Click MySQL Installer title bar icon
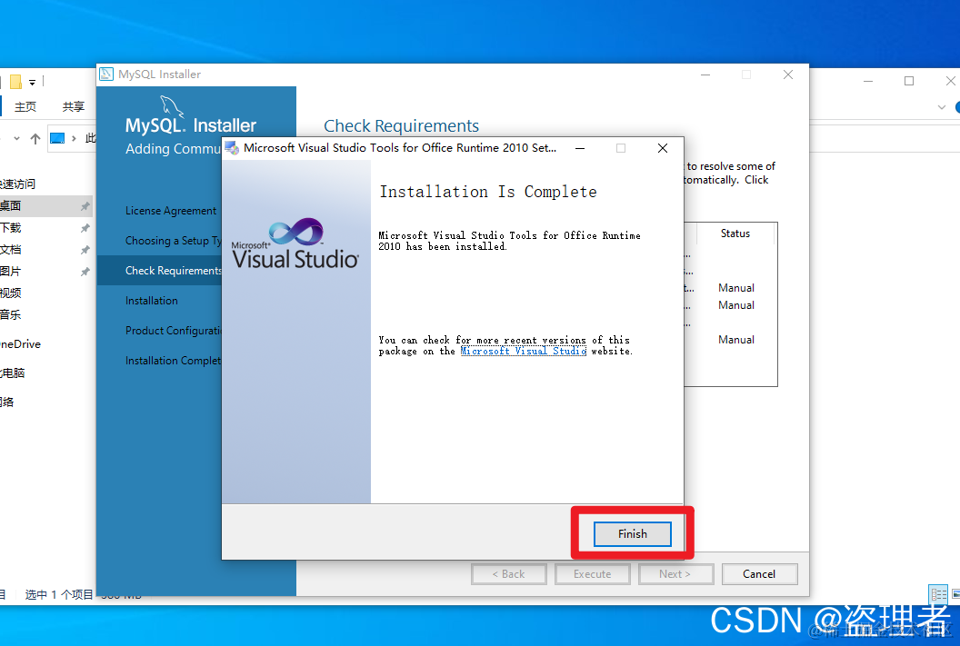The image size is (960, 646). click(106, 74)
